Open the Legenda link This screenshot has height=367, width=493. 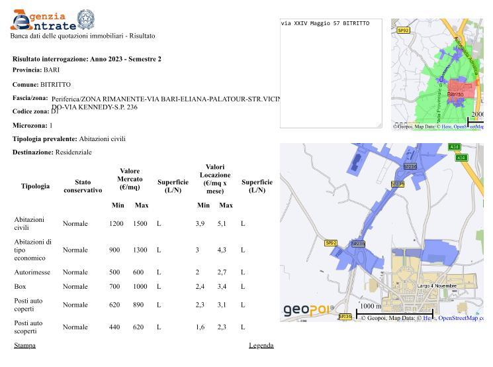(261, 346)
